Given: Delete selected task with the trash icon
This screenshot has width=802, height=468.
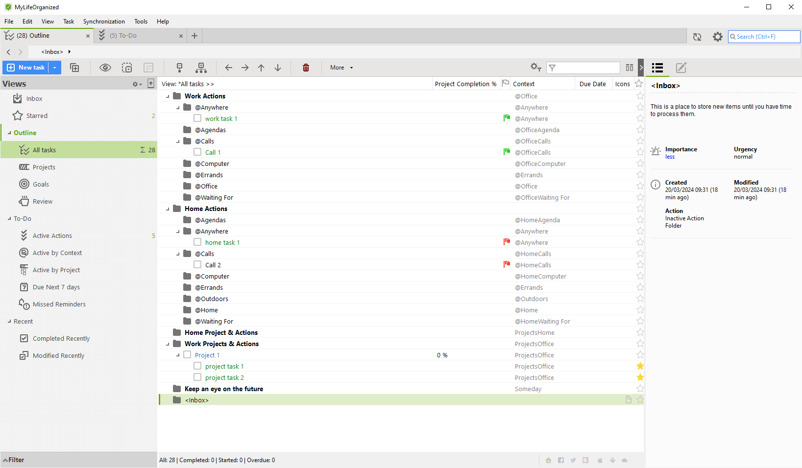Looking at the screenshot, I should [x=306, y=68].
